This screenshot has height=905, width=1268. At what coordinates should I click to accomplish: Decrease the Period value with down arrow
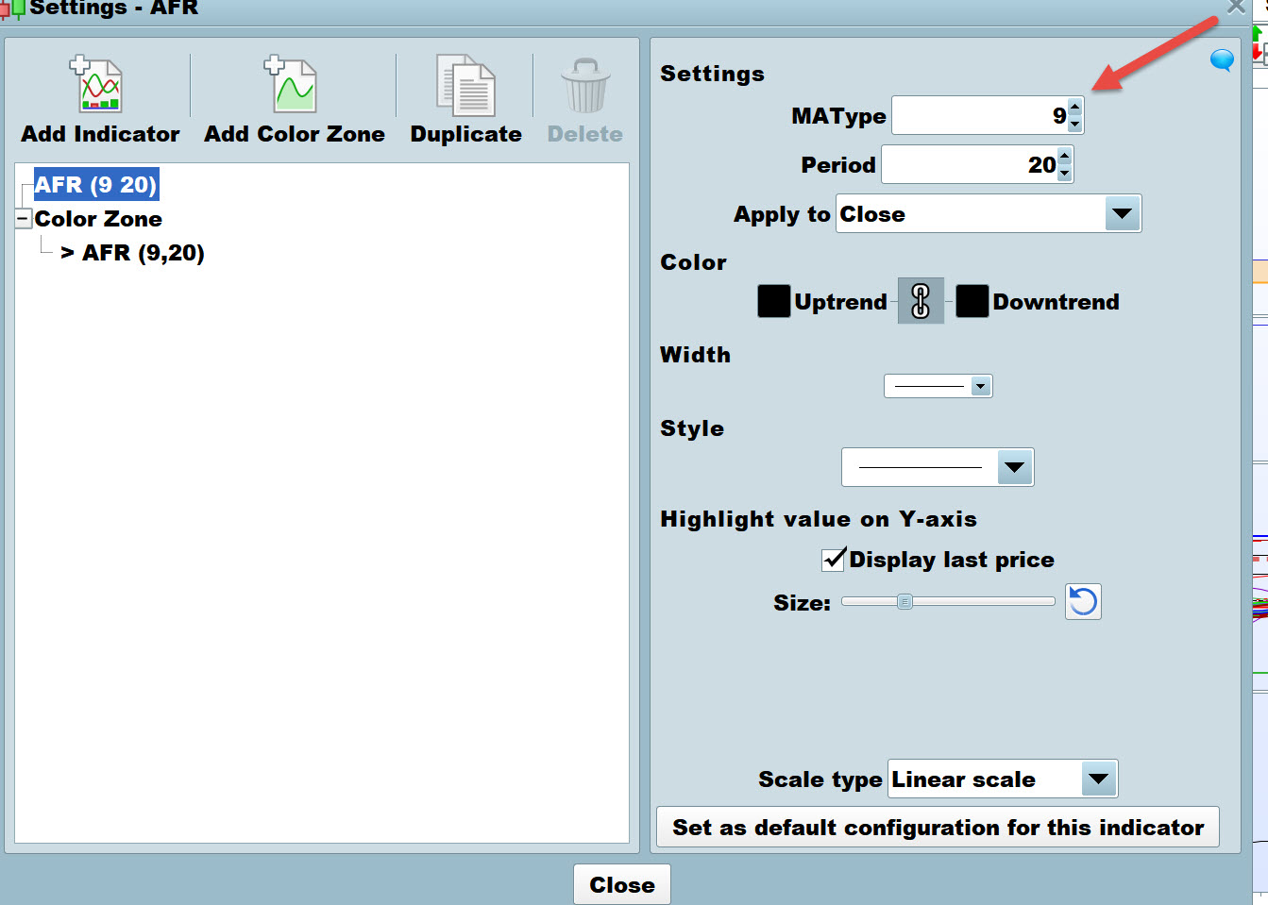tap(1065, 174)
